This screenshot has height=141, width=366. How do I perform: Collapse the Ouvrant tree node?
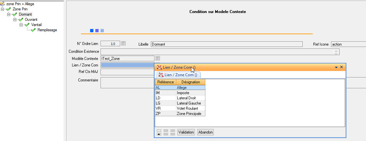[x=15, y=20]
